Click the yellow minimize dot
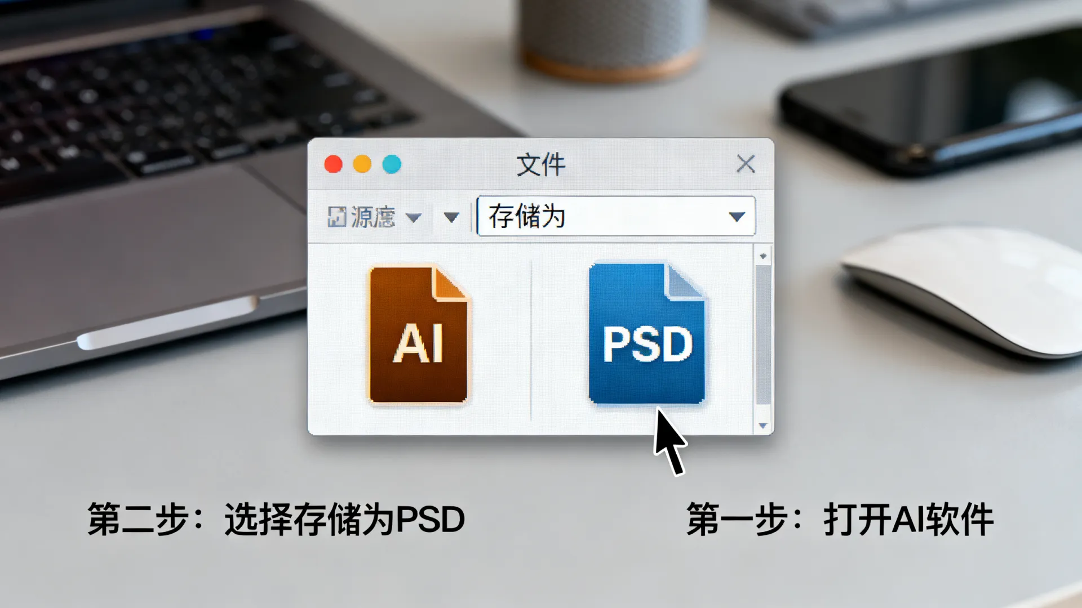This screenshot has width=1082, height=608. coord(362,164)
